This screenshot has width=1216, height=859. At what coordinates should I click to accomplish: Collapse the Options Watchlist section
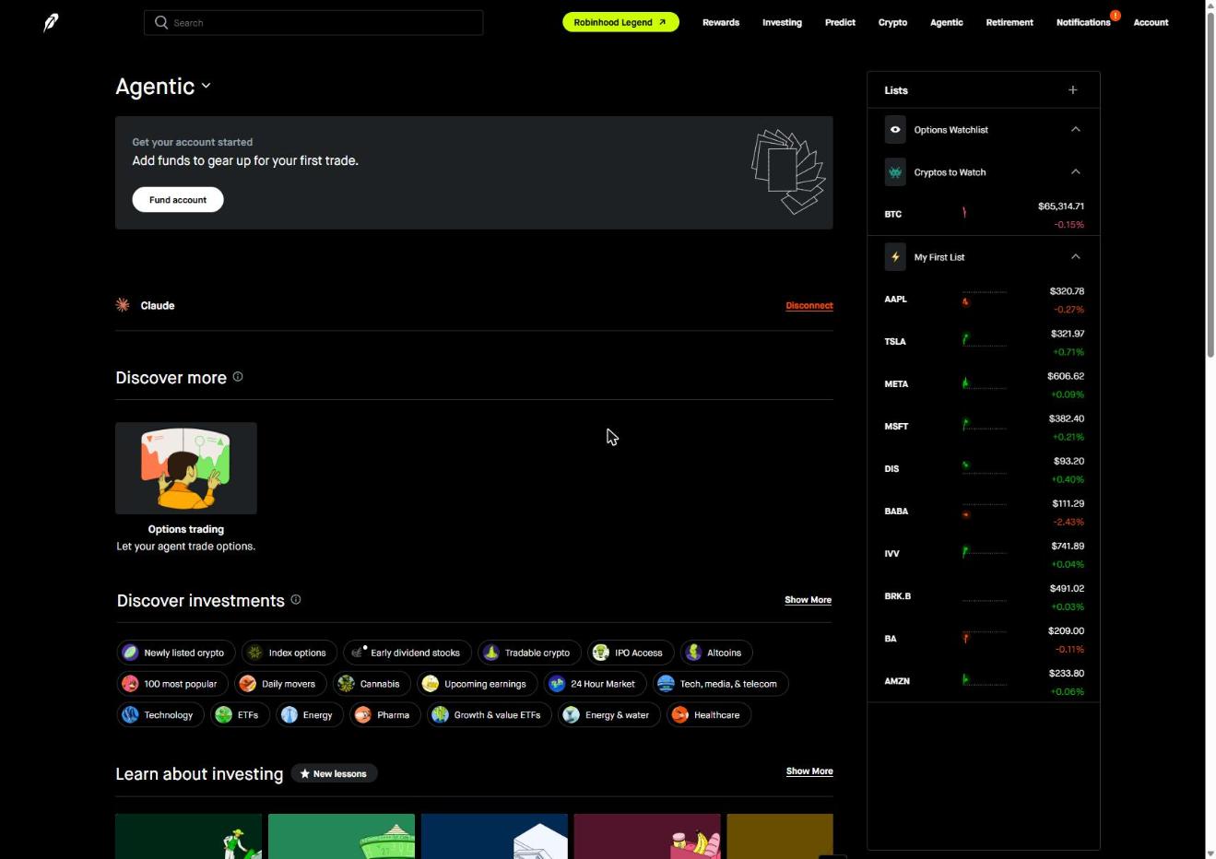coord(1076,130)
